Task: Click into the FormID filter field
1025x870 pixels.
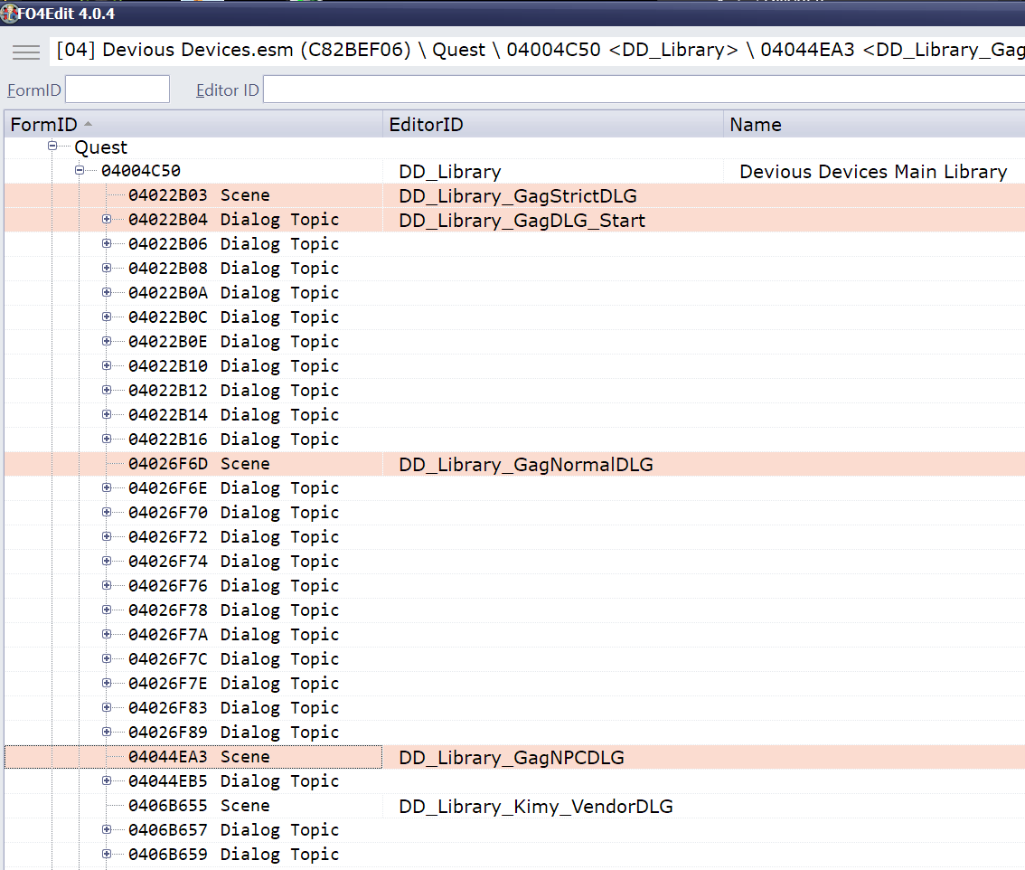Action: coord(118,90)
